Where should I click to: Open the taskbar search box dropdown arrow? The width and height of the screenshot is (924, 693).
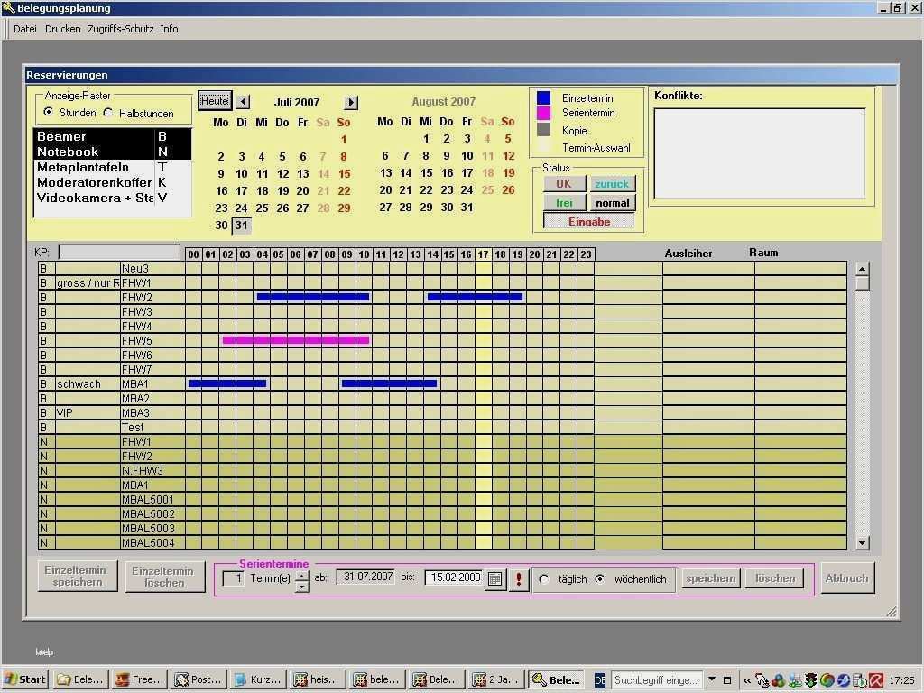click(x=712, y=679)
